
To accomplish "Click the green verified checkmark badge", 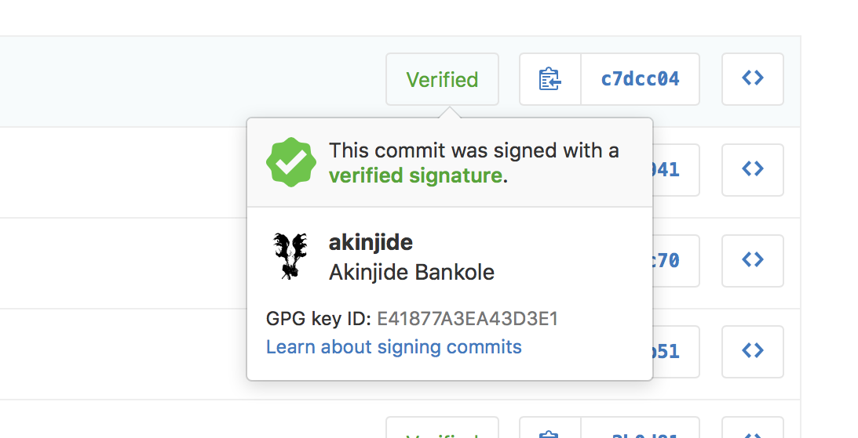I will pos(290,162).
